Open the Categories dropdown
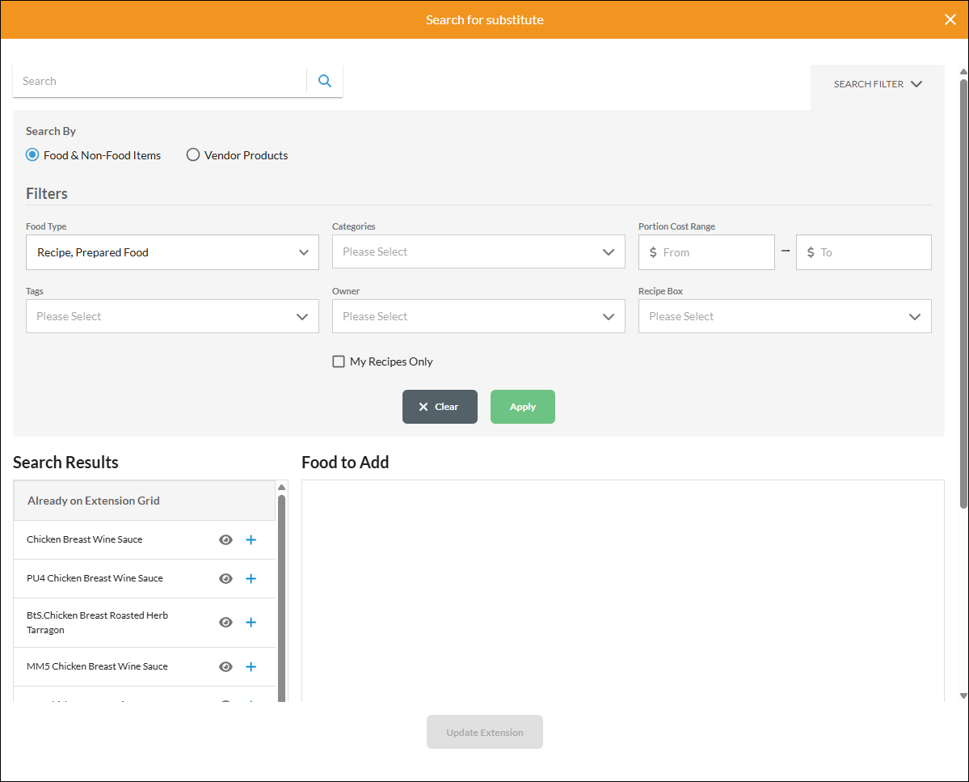This screenshot has width=969, height=782. [478, 252]
